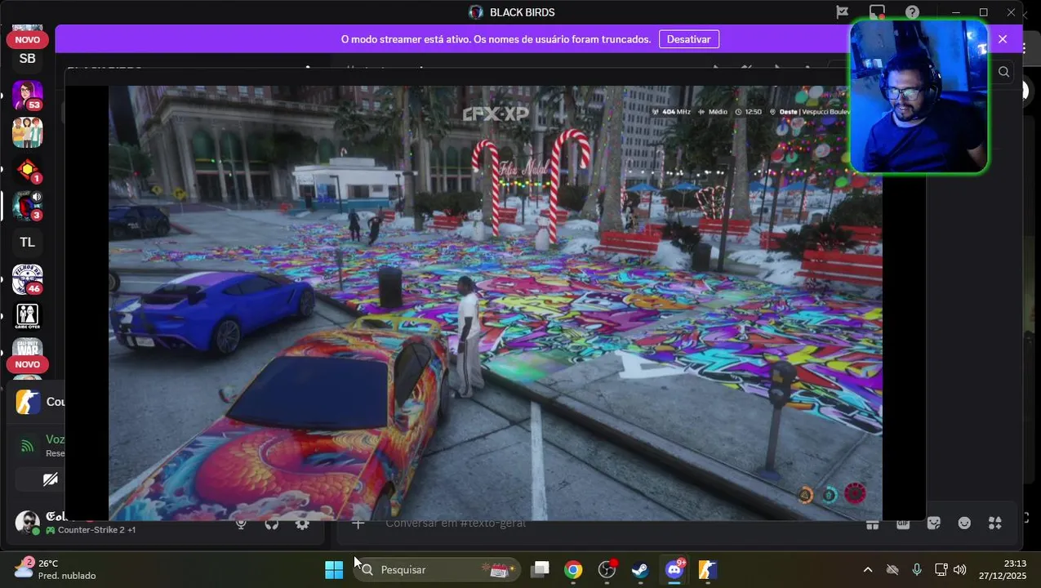Open the two-people avatar server icon
Screen dimensions: 1041x588
pyautogui.click(x=28, y=132)
